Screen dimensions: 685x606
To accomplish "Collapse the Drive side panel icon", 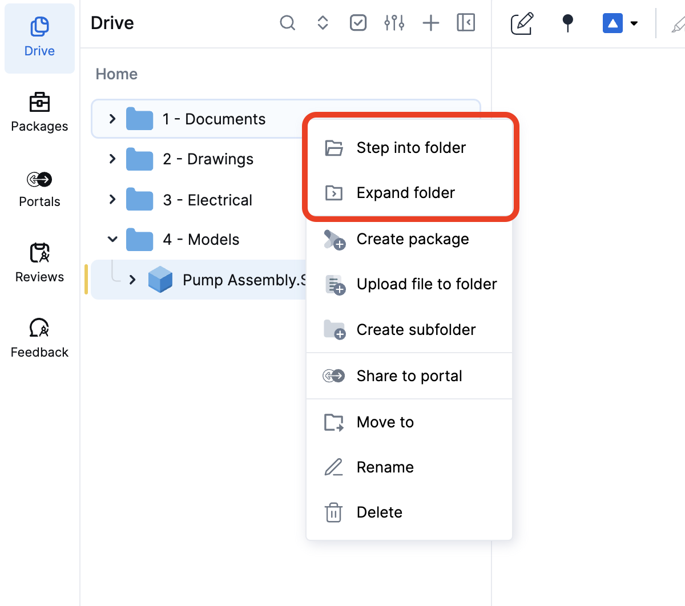I will pos(466,23).
